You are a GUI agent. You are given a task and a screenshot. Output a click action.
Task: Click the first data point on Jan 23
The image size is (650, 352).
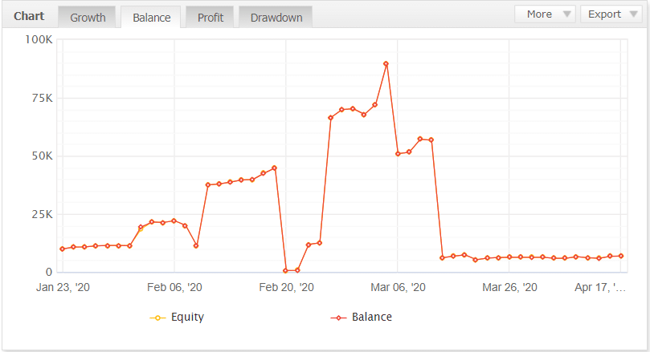point(63,249)
